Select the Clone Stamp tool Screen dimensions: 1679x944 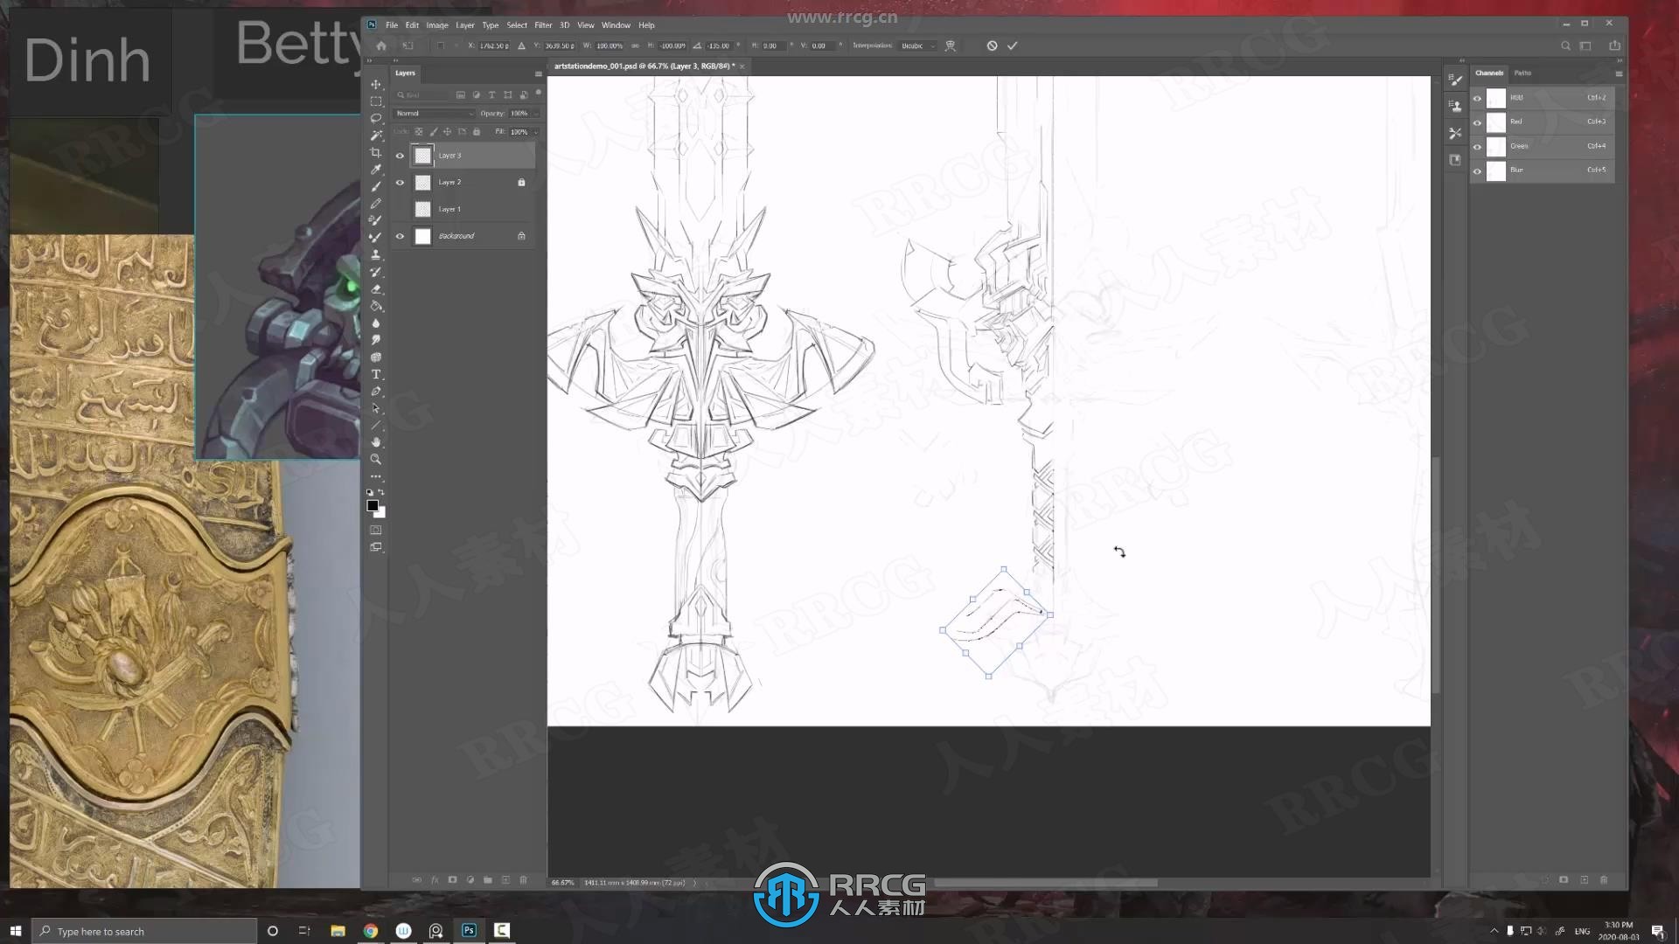pos(376,254)
